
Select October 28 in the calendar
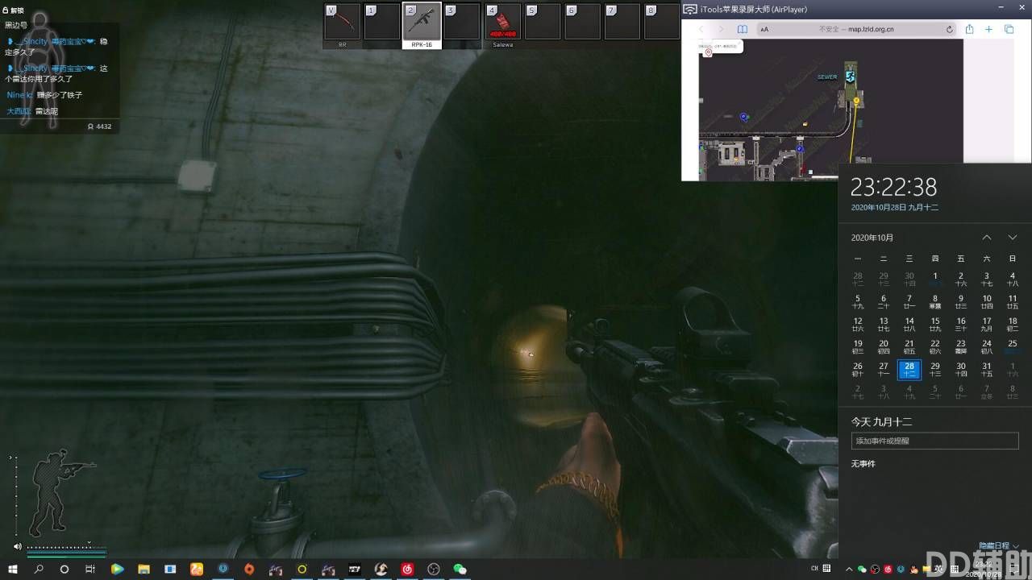(x=909, y=370)
